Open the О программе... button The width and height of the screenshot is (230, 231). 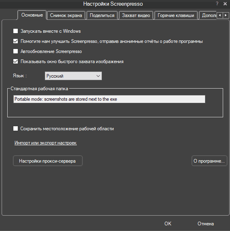click(209, 161)
